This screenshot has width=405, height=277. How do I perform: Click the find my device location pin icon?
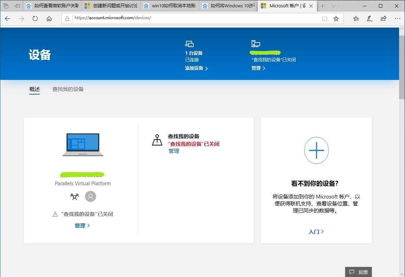[x=157, y=140]
